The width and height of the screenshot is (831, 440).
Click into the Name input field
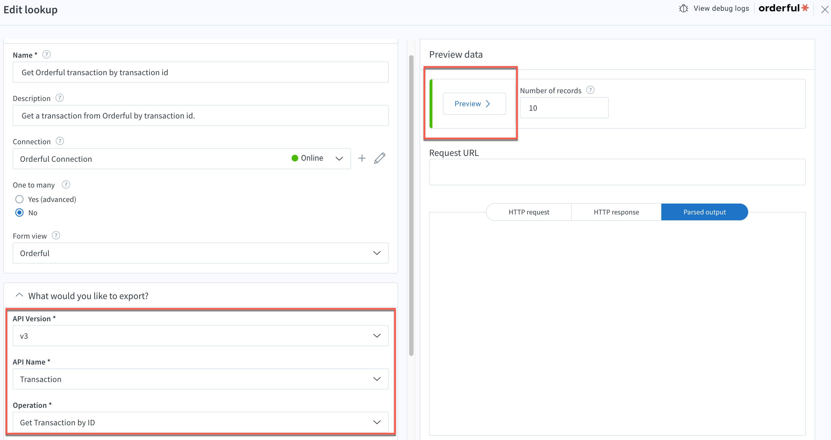click(200, 72)
